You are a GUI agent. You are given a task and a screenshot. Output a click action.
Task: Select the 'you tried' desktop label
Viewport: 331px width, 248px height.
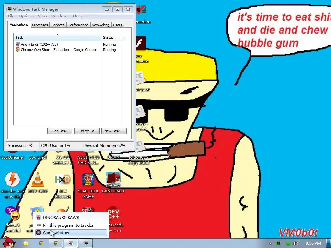pyautogui.click(x=38, y=157)
